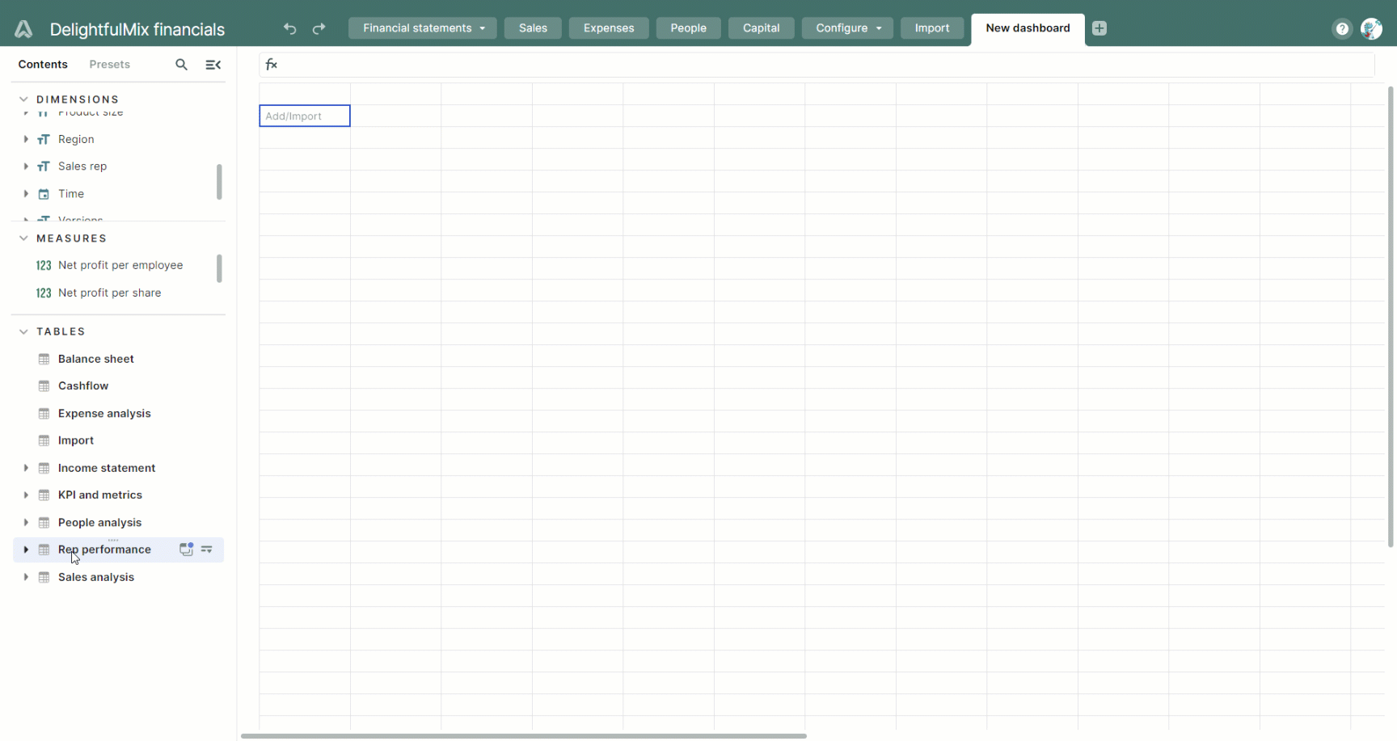Collapse the TABLES section
1397x741 pixels.
[23, 331]
